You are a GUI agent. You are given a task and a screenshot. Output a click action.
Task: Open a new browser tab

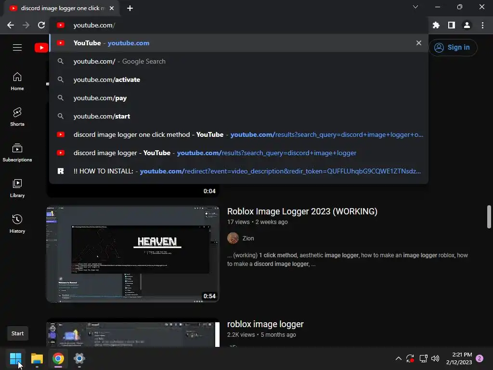[130, 8]
